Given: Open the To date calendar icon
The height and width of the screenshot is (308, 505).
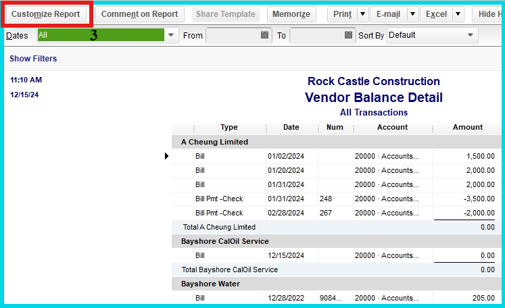Looking at the screenshot, I should coord(348,35).
